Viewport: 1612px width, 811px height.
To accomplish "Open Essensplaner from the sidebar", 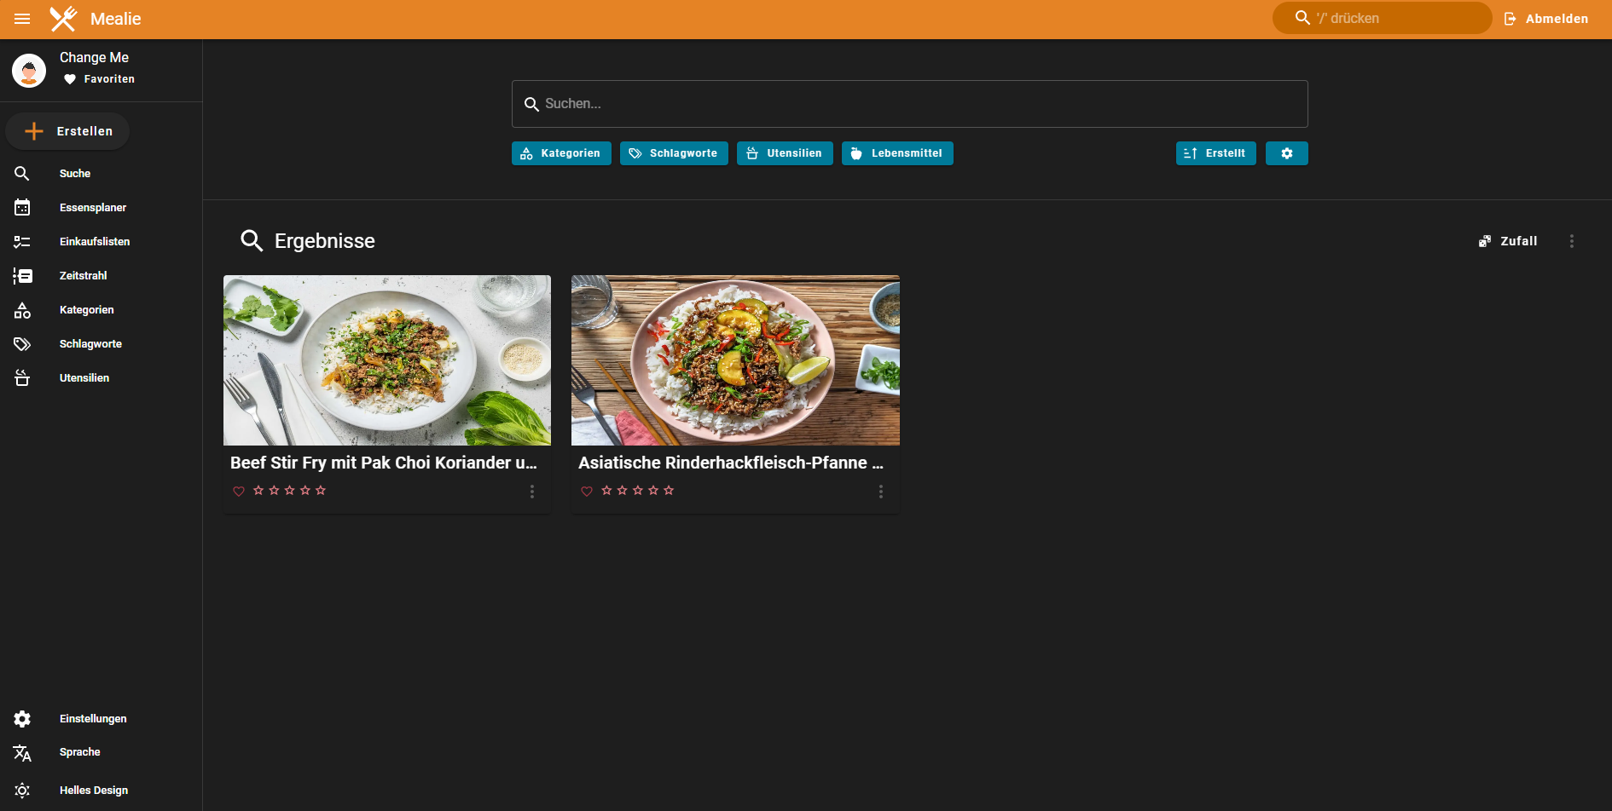I will click(x=92, y=208).
